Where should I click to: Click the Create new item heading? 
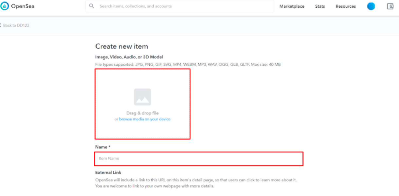(x=122, y=46)
